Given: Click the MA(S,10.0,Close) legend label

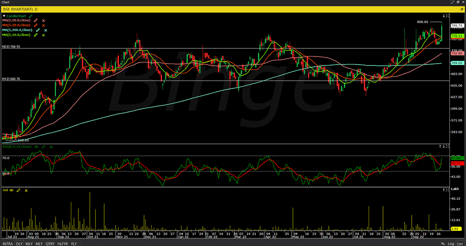Looking at the screenshot, I should coord(16,35).
